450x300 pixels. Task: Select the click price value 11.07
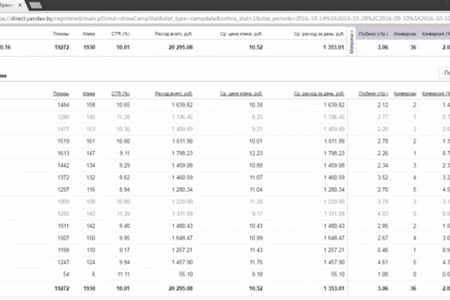(256, 177)
